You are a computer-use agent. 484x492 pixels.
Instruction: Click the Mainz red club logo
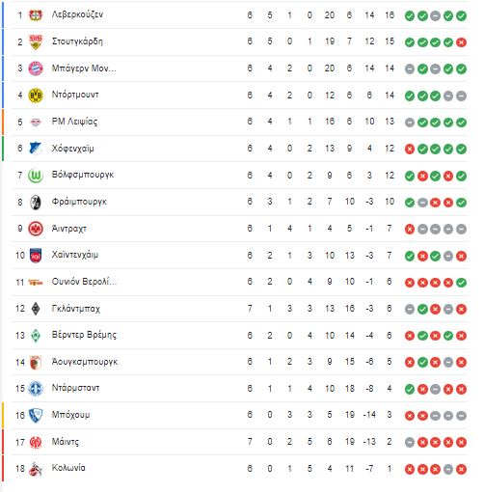click(36, 442)
